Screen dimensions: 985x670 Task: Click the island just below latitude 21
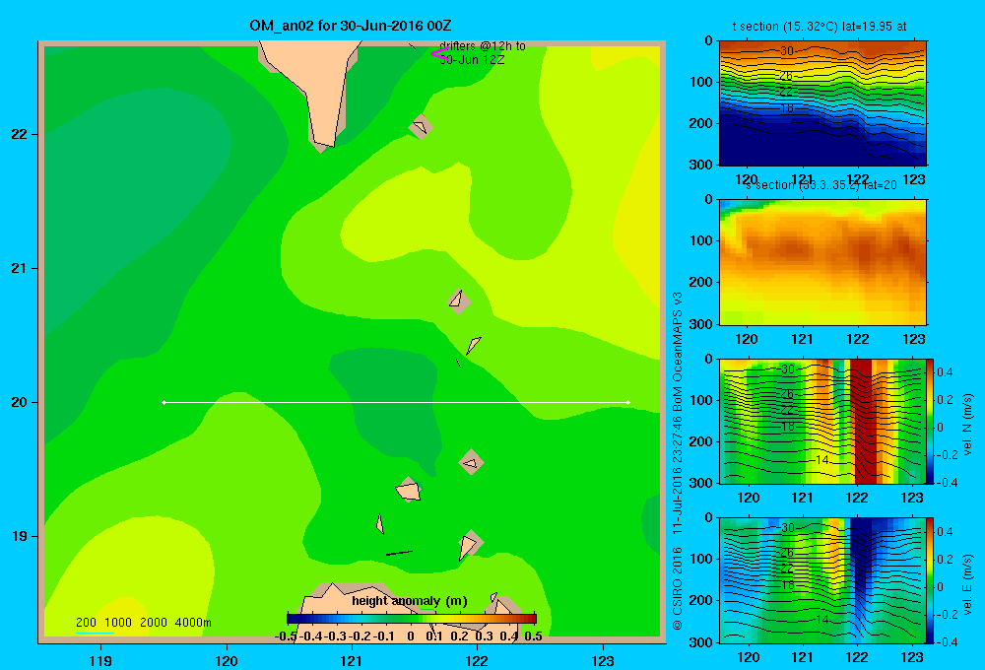[459, 301]
